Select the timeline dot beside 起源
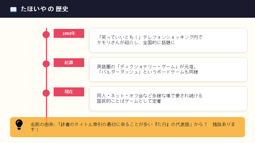The height and width of the screenshot is (143, 255). (x=46, y=64)
